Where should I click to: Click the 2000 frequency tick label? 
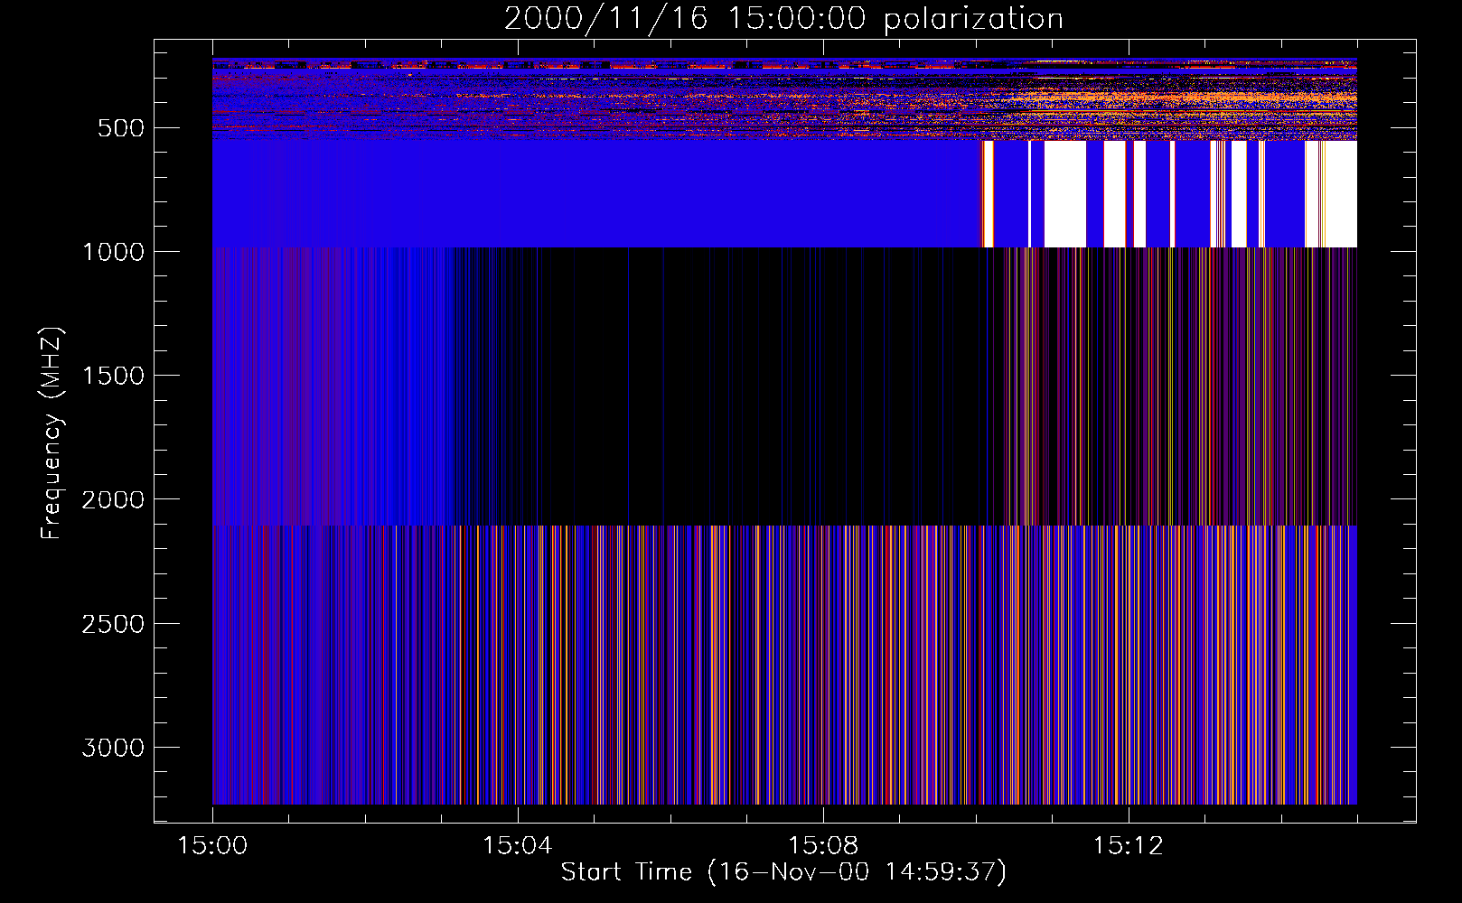tap(113, 500)
